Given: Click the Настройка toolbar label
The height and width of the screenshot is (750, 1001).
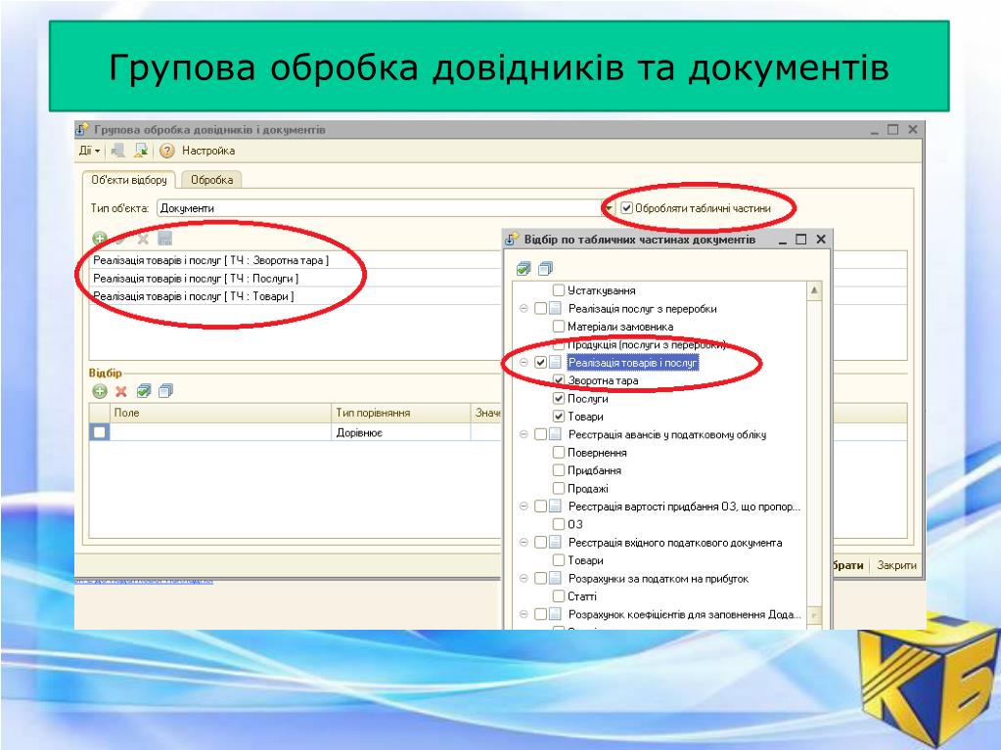Looking at the screenshot, I should pos(208,152).
